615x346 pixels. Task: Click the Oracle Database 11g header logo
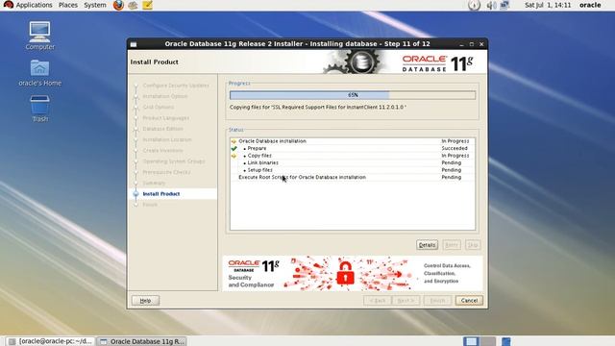tap(437, 63)
